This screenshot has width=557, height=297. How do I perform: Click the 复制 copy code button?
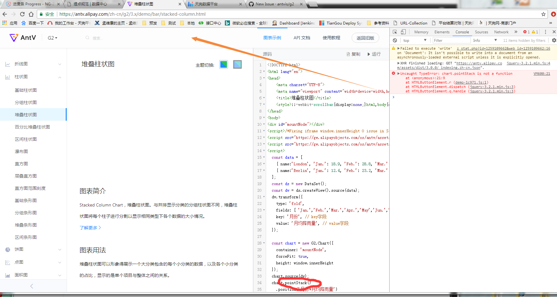click(x=354, y=54)
